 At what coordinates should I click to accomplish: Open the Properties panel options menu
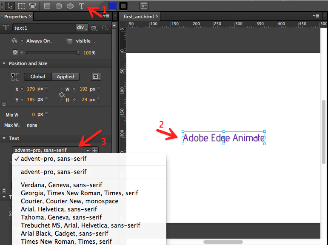point(107,16)
